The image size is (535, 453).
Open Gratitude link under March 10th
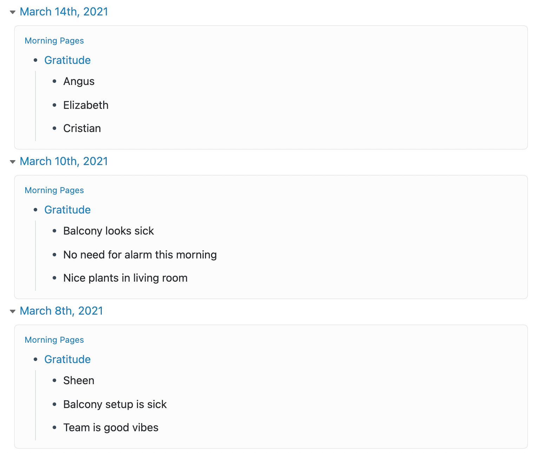tap(67, 210)
